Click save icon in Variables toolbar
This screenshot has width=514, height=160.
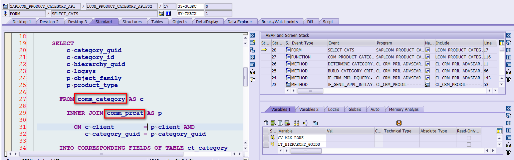click(399, 123)
